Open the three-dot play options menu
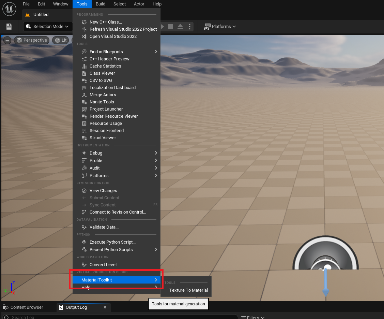The width and height of the screenshot is (384, 319). tap(190, 27)
